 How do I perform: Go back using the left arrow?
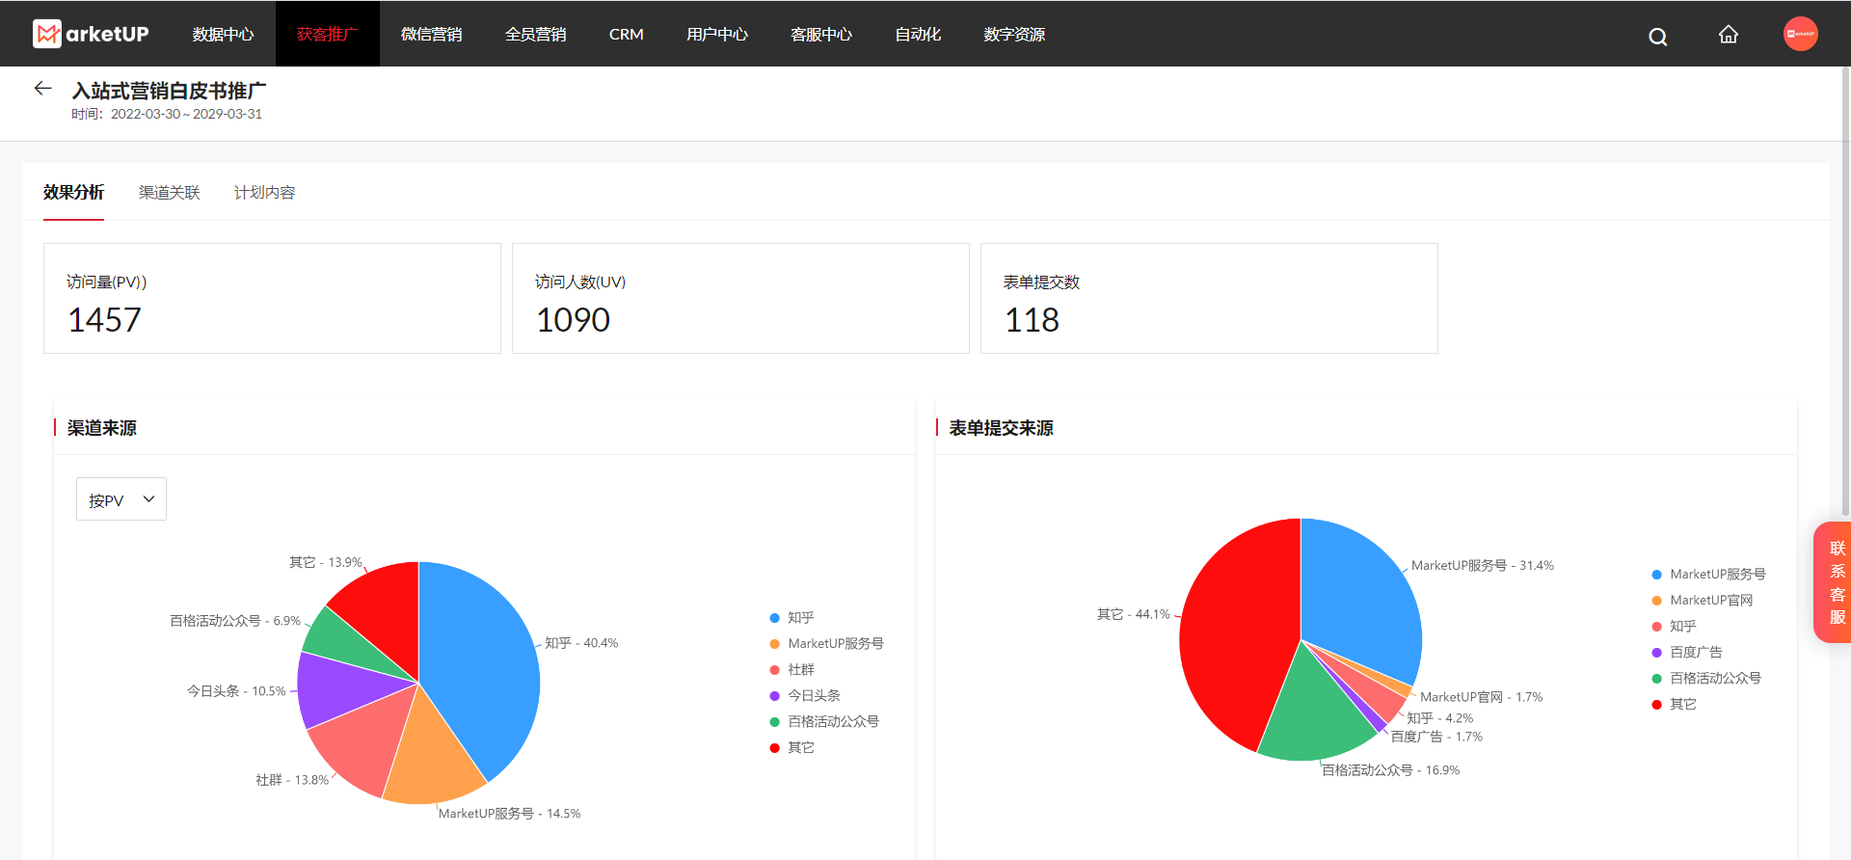pos(42,89)
